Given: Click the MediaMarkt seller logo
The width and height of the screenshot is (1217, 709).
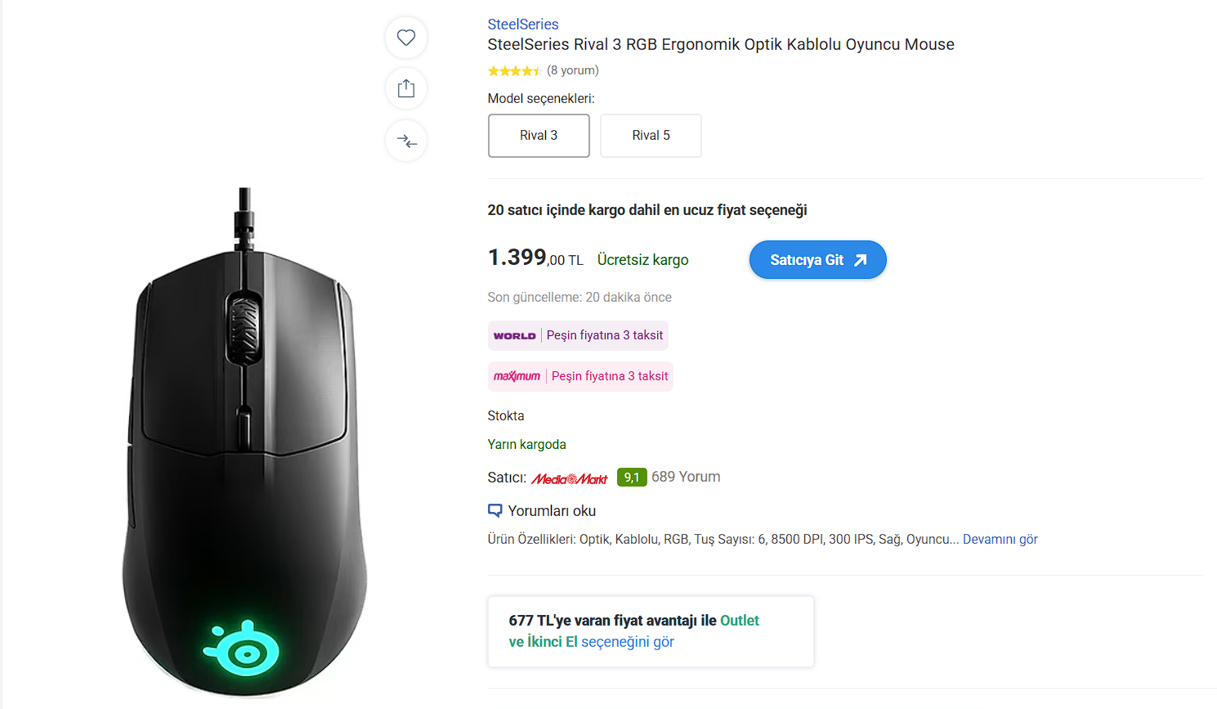Looking at the screenshot, I should click(570, 478).
